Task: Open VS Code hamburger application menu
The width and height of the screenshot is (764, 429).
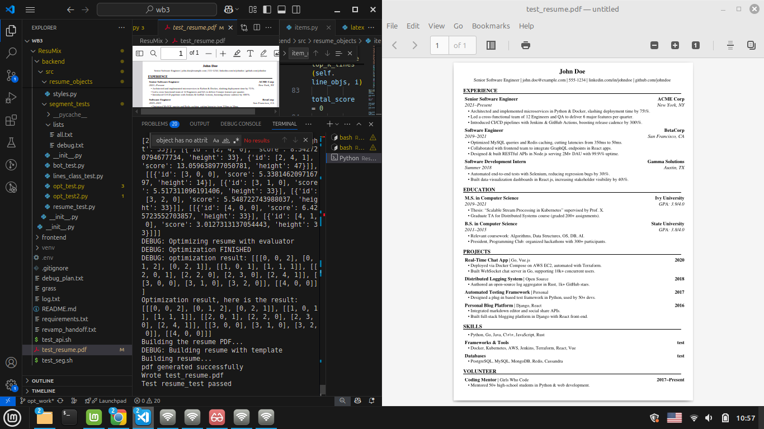Action: click(30, 9)
